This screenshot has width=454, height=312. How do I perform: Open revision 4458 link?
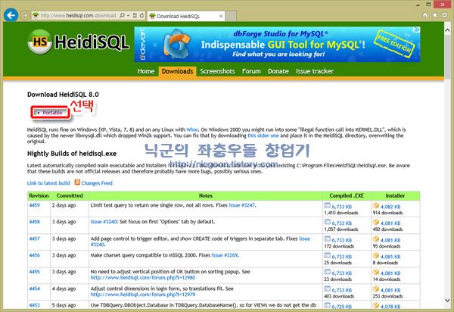pos(34,222)
